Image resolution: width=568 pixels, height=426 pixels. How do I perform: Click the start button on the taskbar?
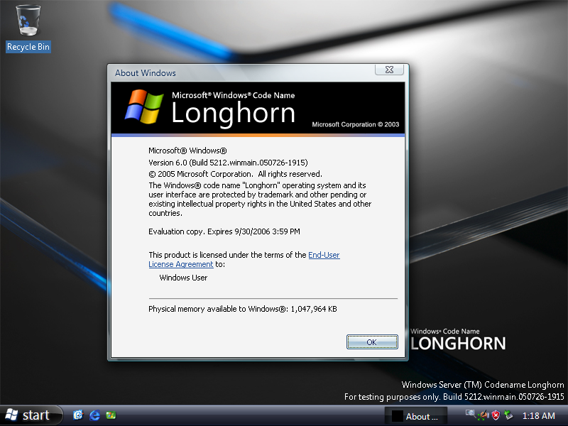click(x=31, y=415)
